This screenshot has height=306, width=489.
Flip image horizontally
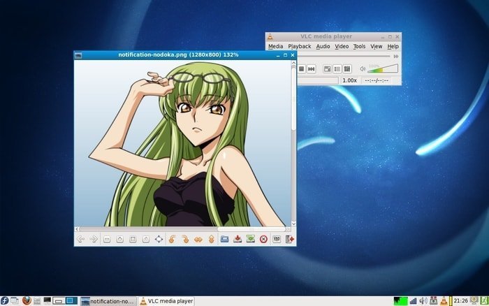coord(198,239)
